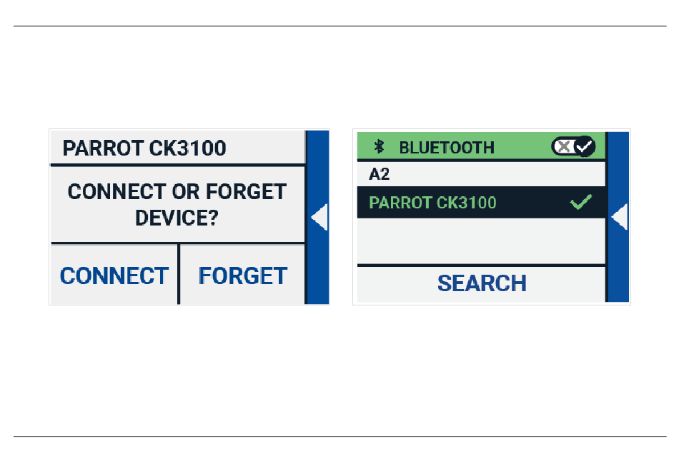Click the CONNECT OR FORGET DEVICE? message

[x=177, y=205]
